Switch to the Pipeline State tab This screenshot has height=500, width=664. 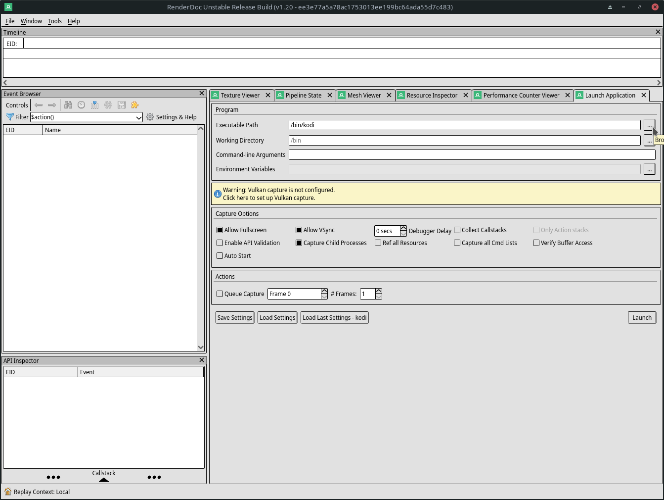(x=304, y=95)
